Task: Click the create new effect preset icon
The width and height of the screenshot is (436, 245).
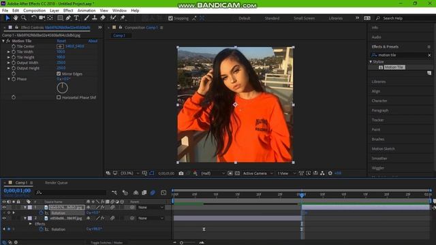Action: 429,73
